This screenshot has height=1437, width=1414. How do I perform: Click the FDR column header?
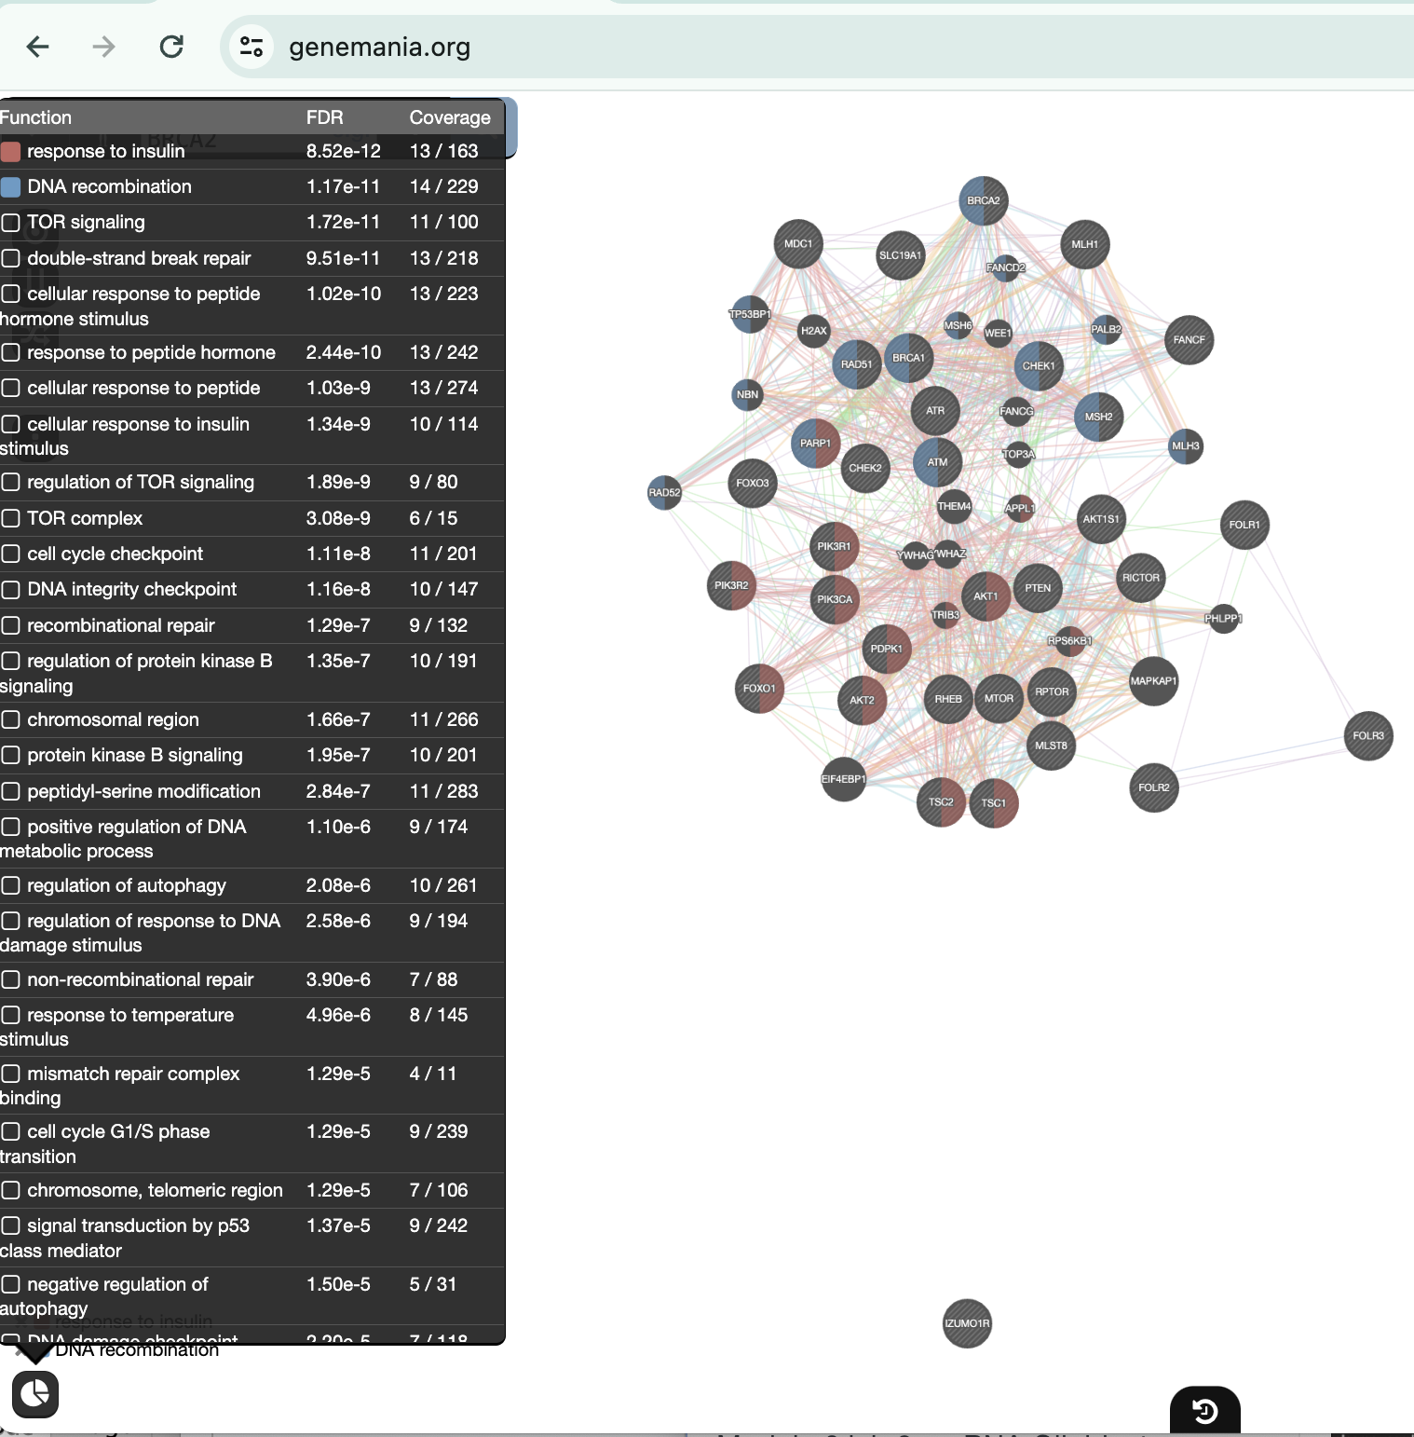pyautogui.click(x=324, y=117)
